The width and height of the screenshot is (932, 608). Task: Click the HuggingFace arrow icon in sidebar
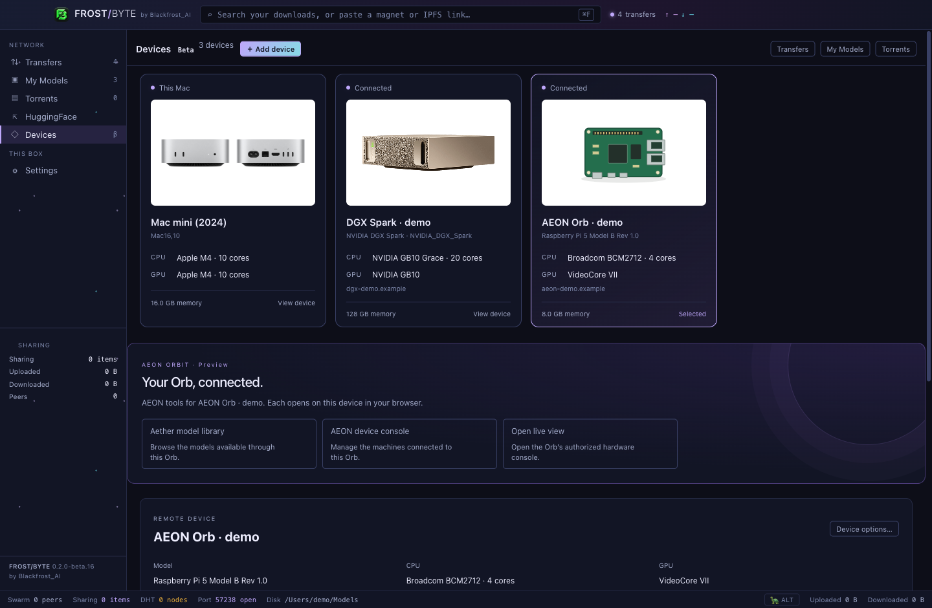[x=15, y=116]
